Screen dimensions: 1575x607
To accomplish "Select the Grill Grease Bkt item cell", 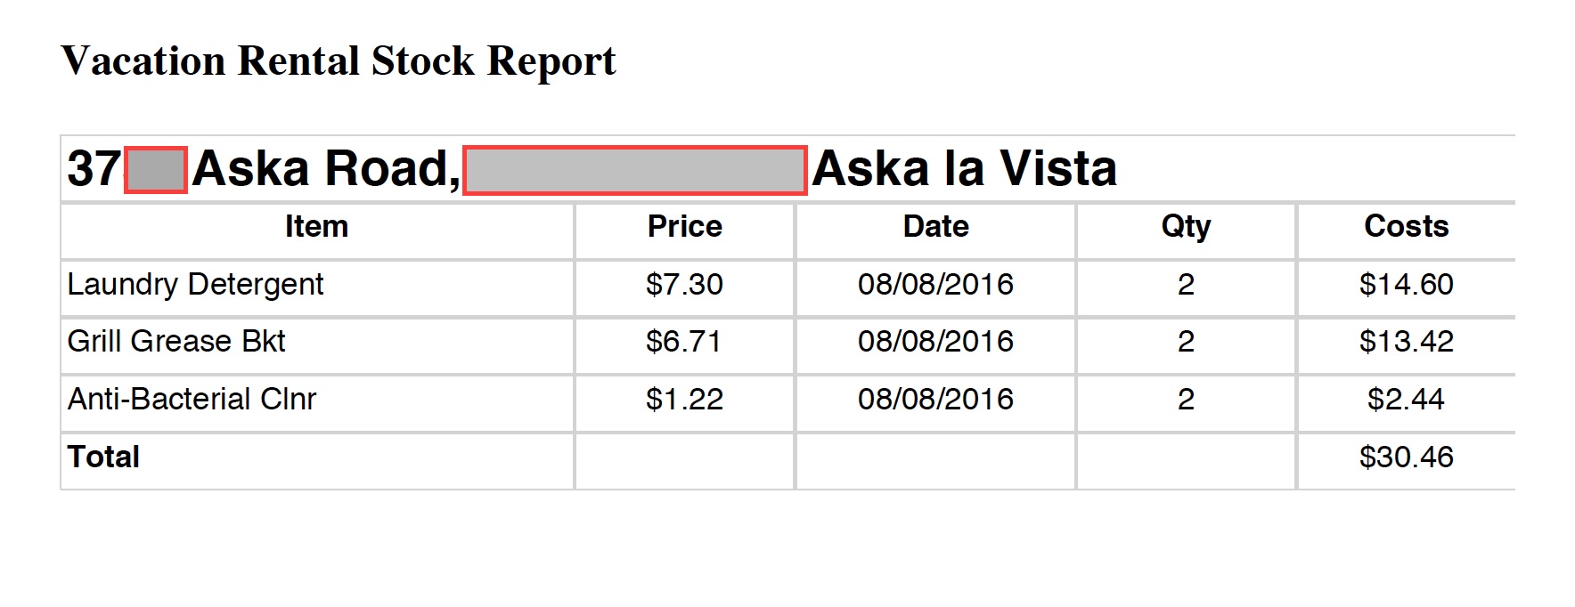I will [176, 342].
